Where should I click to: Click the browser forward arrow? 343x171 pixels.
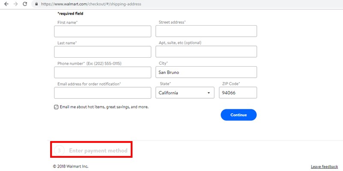pyautogui.click(x=15, y=4)
